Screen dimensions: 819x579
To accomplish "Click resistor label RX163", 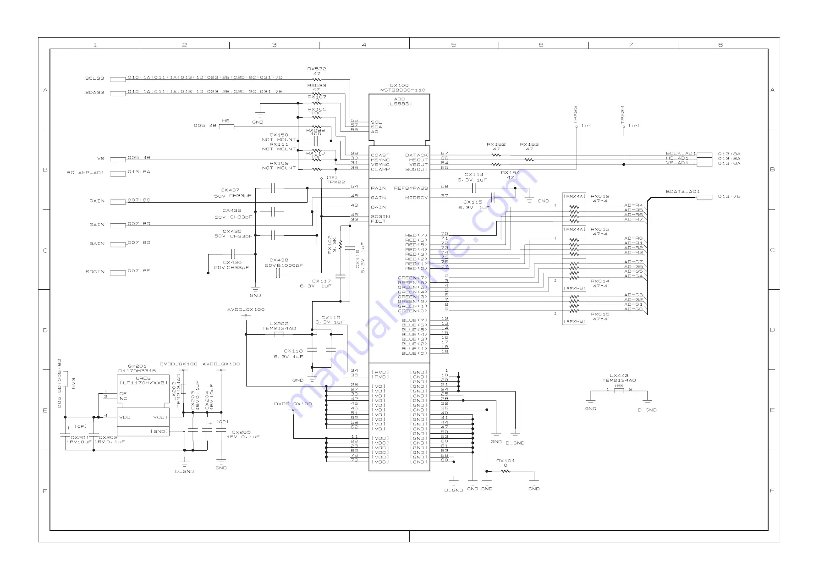I will 529,144.
